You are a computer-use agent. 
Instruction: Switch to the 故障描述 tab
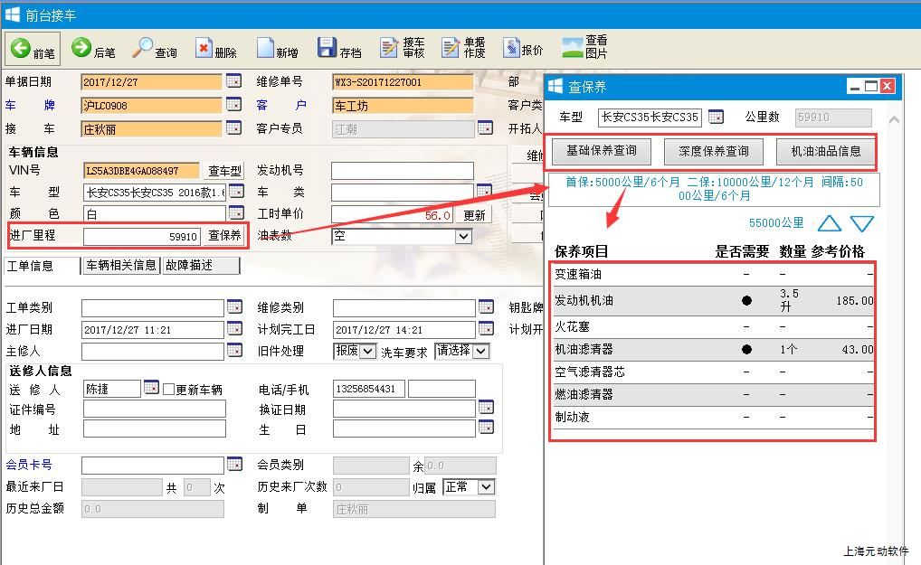click(200, 266)
